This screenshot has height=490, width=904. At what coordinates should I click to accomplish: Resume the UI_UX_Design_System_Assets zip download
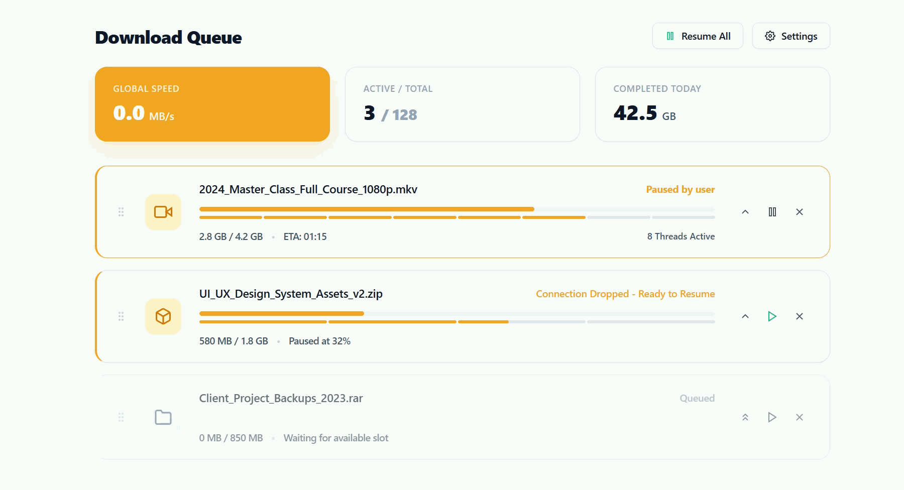pyautogui.click(x=772, y=316)
